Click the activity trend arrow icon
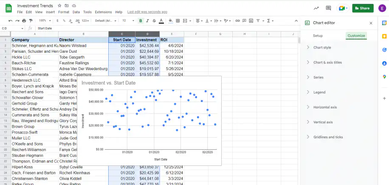This screenshot has height=185, width=389. tap(316, 8)
